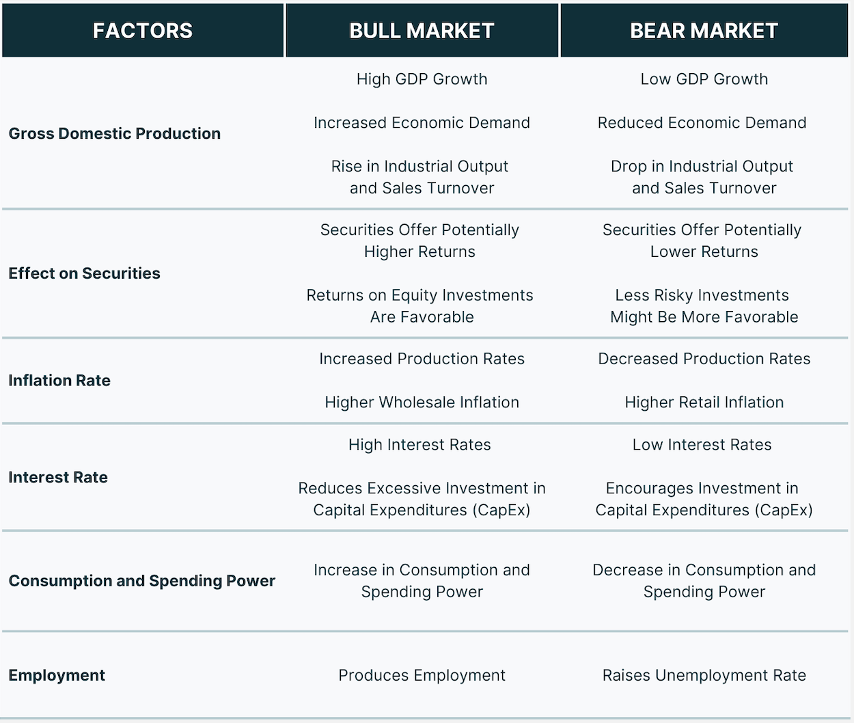Image resolution: width=854 pixels, height=723 pixels.
Task: Select the Produces Employment cell
Action: click(422, 676)
